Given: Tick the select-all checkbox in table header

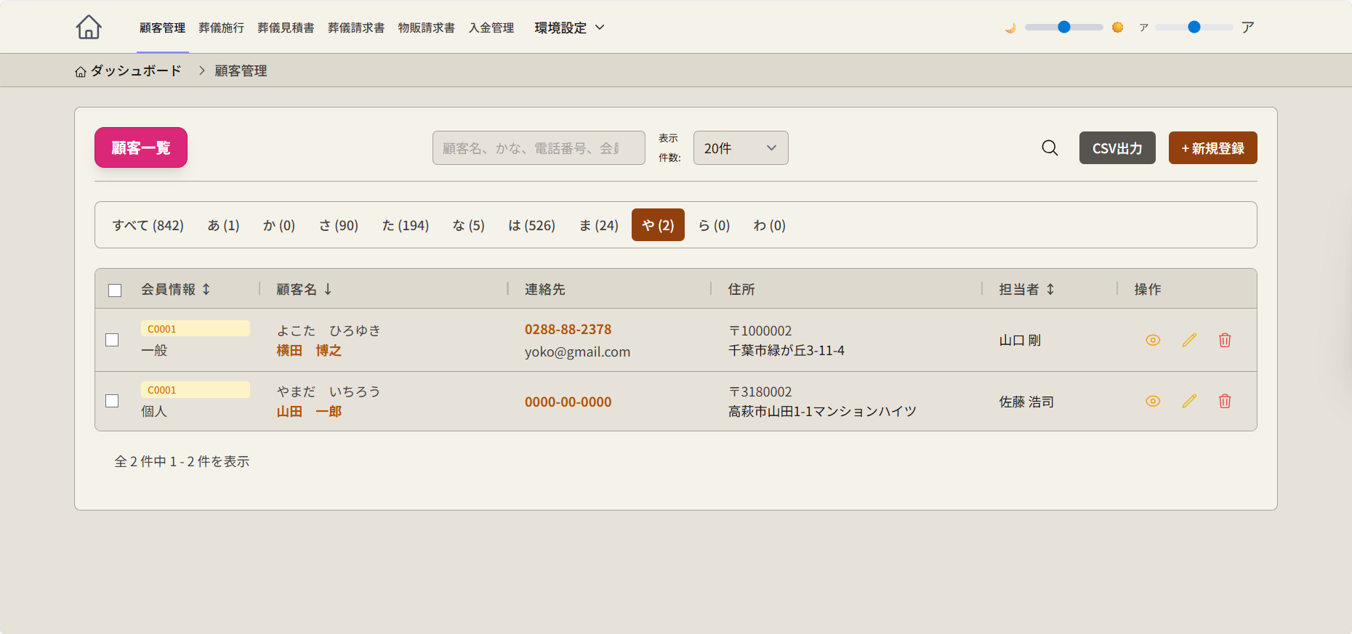Looking at the screenshot, I should point(115,290).
